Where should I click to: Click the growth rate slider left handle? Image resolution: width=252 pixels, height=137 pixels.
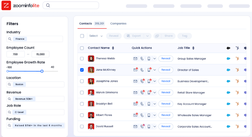(8, 71)
